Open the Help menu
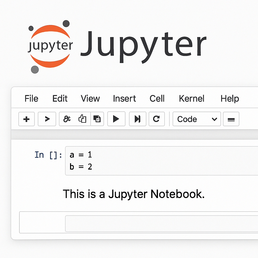Viewport: 258px width, 258px height. click(x=230, y=99)
